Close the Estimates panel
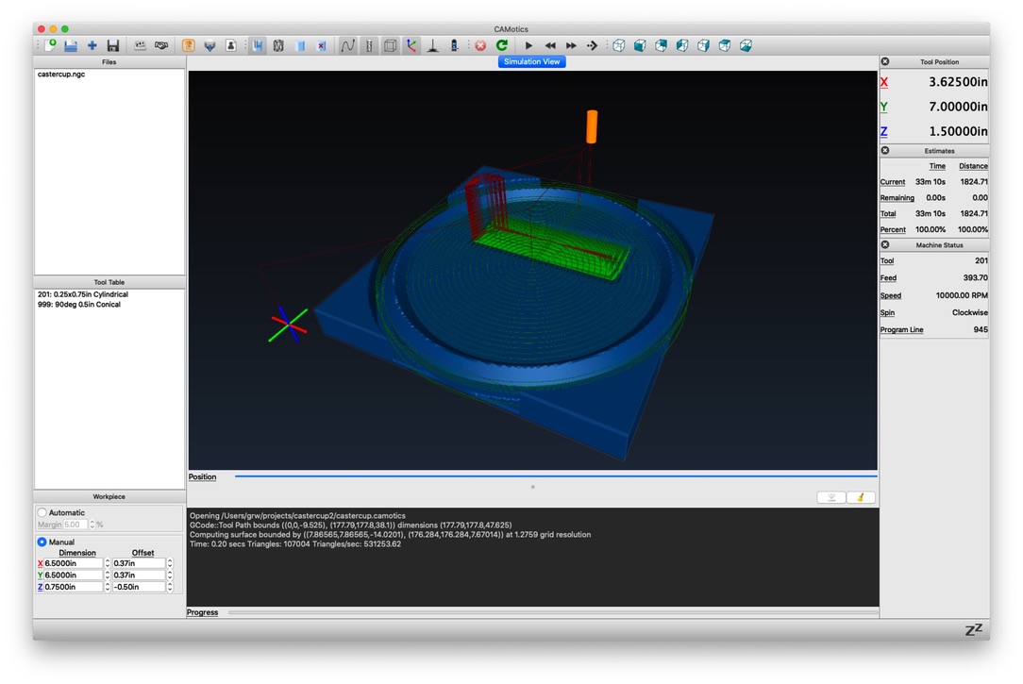This screenshot has height=684, width=1023. [885, 150]
